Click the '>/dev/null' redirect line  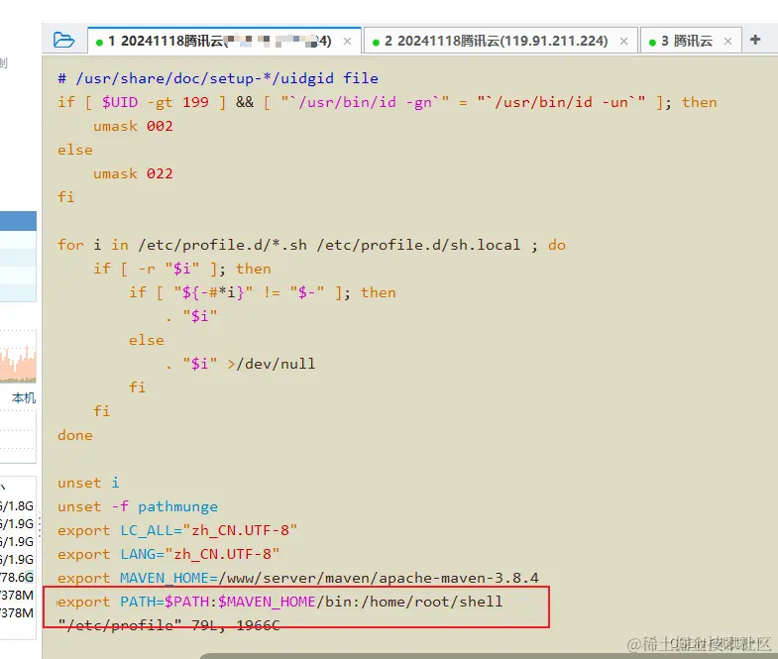pyautogui.click(x=241, y=364)
